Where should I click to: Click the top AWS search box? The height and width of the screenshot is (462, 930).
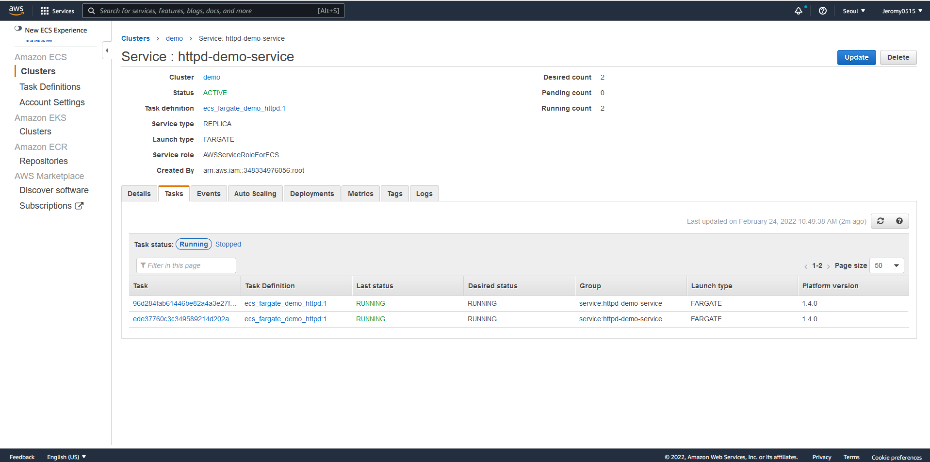coord(213,11)
